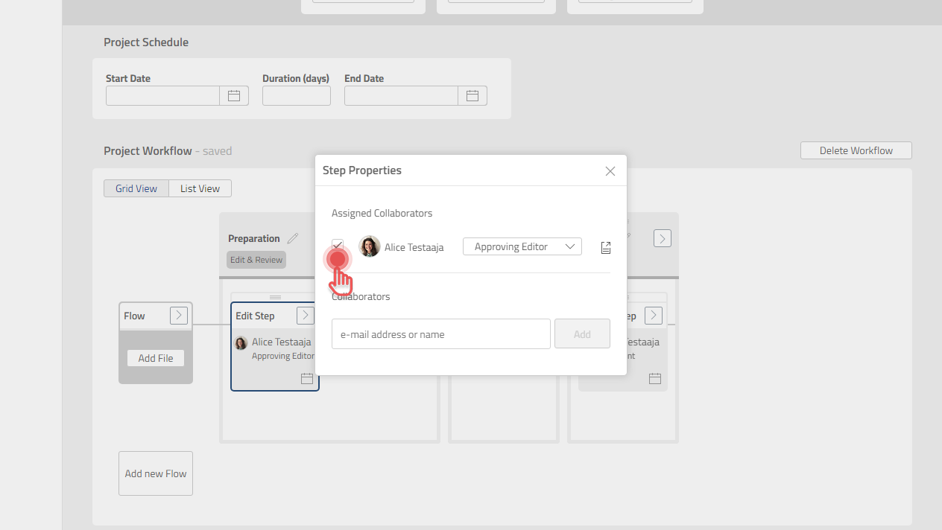Select the highlighted collaborator checkbox
Viewport: 942px width, 530px height.
337,245
